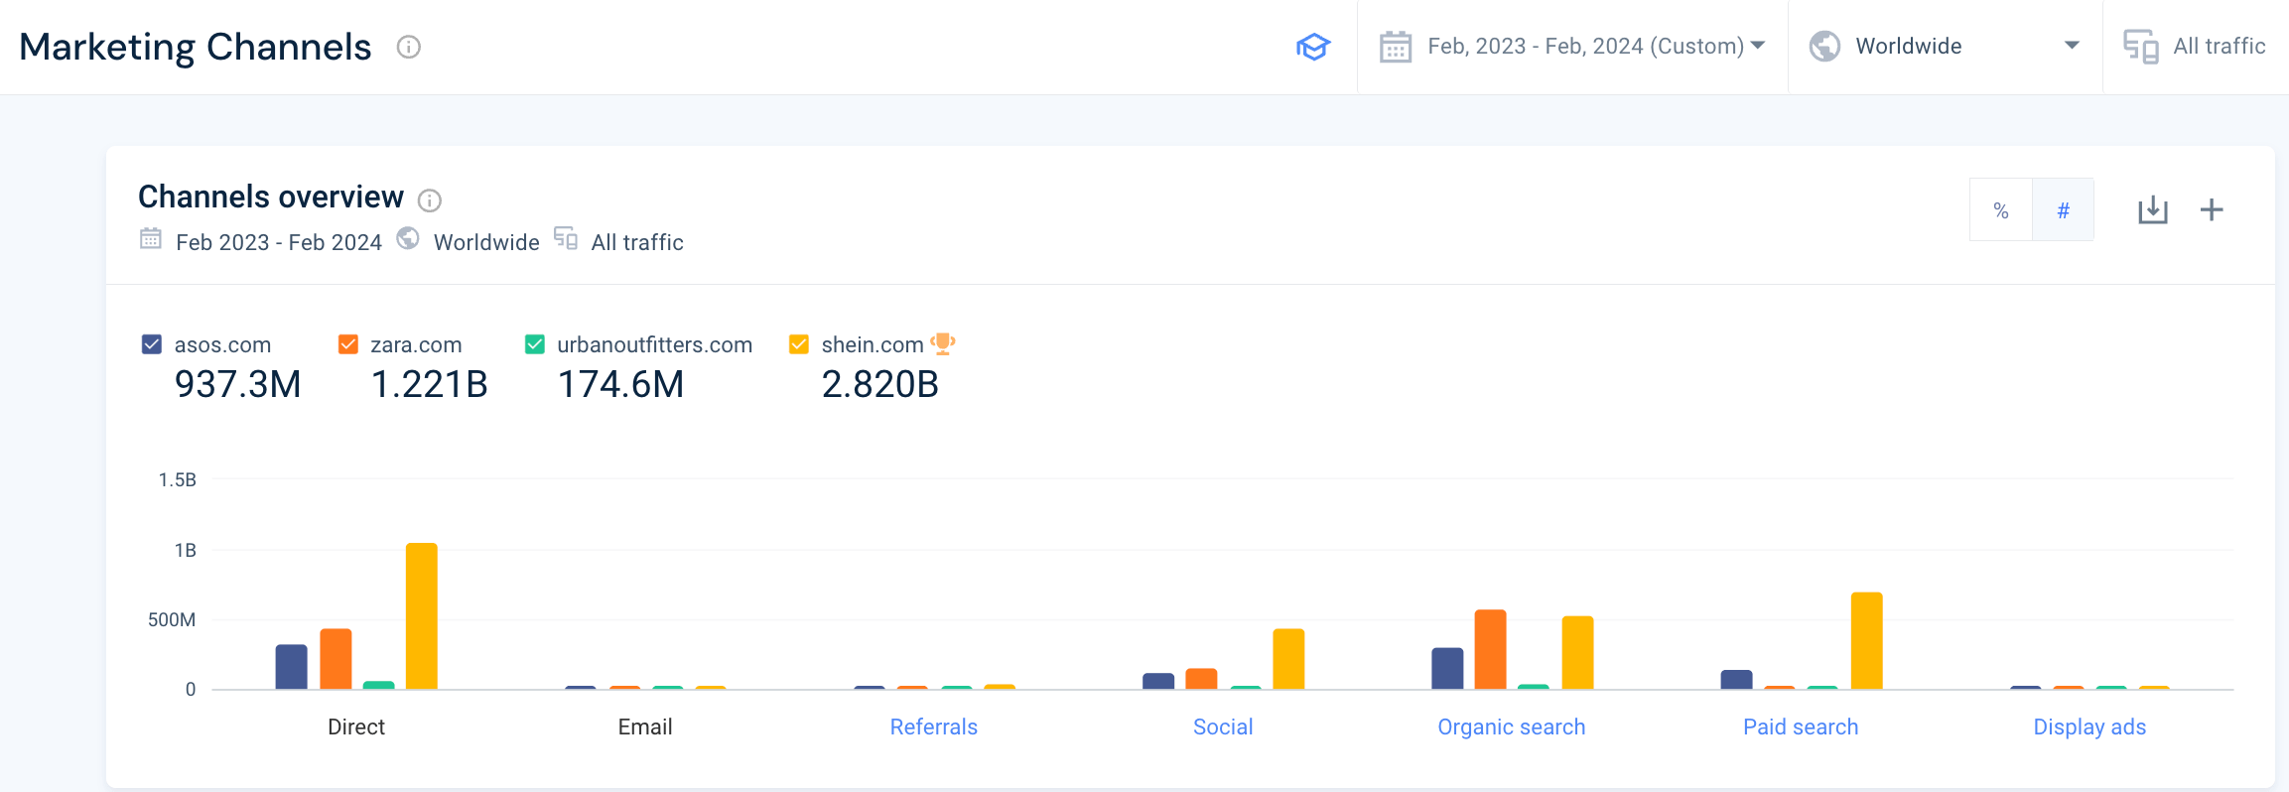The height and width of the screenshot is (792, 2289).
Task: Open the Feb, 2023 - Feb, 2024 date dropdown
Action: pos(1572,47)
